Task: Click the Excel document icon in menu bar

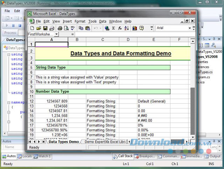Action: [32, 21]
